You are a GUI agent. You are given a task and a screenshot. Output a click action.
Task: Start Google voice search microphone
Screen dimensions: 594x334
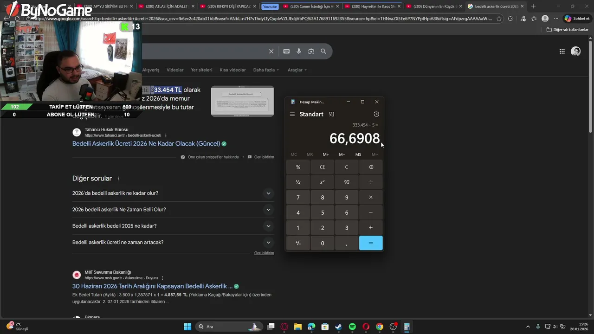coord(299,51)
